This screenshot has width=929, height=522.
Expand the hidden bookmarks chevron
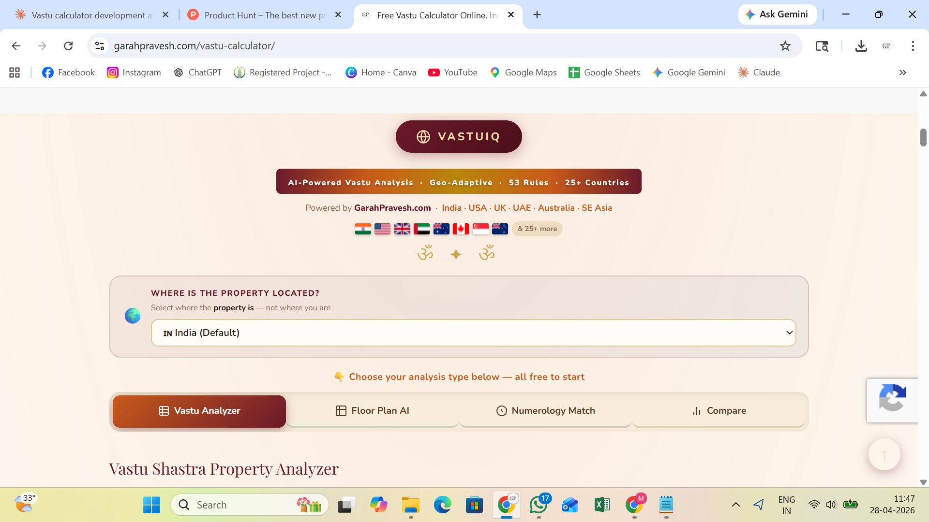tap(902, 72)
